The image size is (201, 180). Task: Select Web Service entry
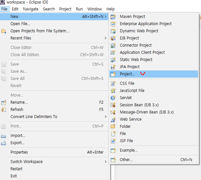tap(154, 119)
